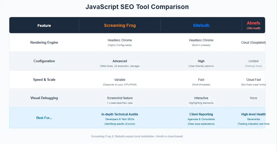Click the Generalists text
This screenshot has width=277, height=151.
pos(253,119)
